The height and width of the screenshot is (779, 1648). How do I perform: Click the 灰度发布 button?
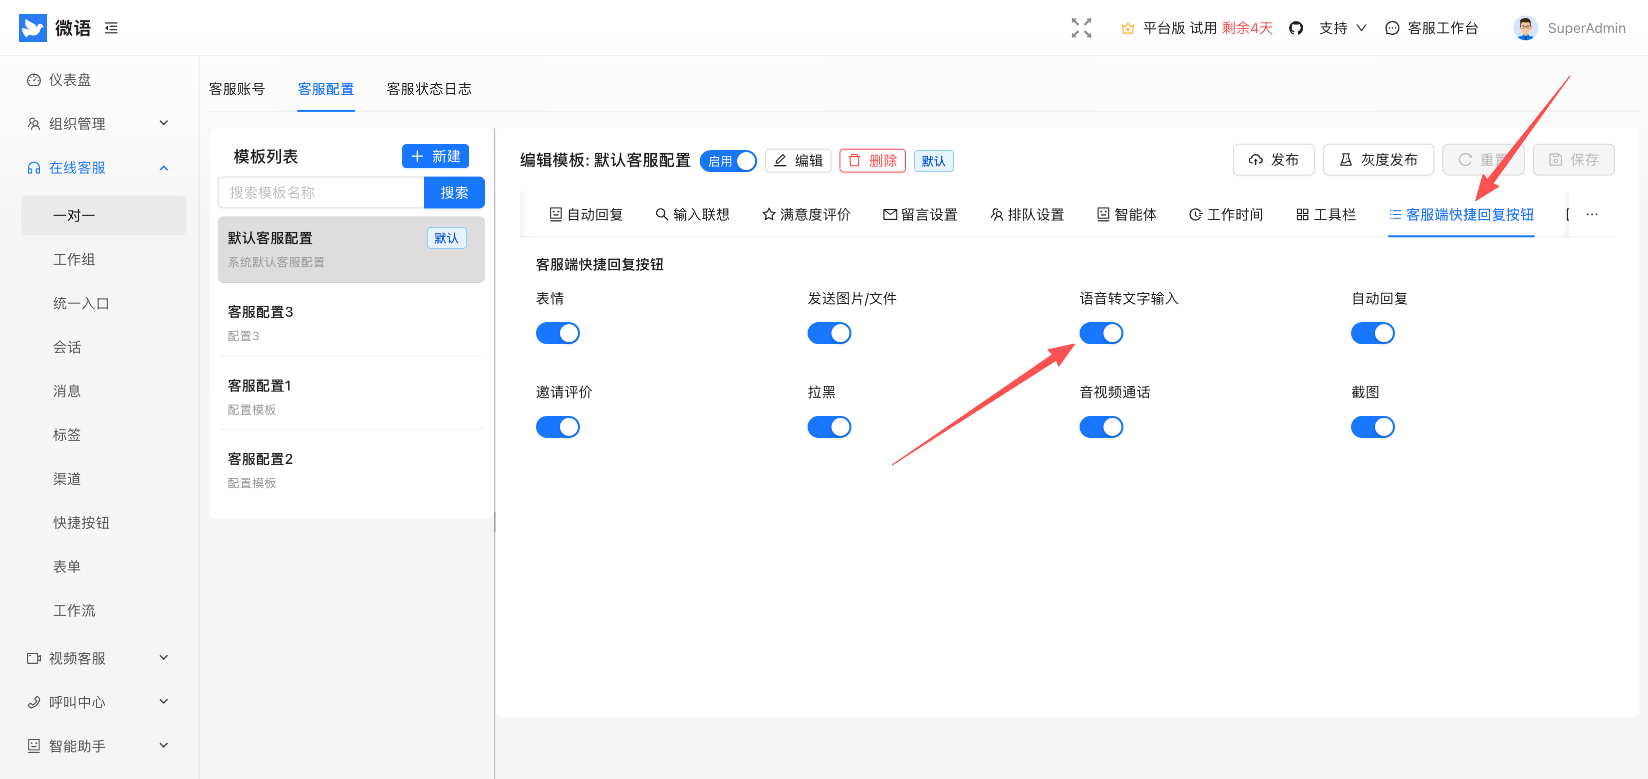[1378, 160]
